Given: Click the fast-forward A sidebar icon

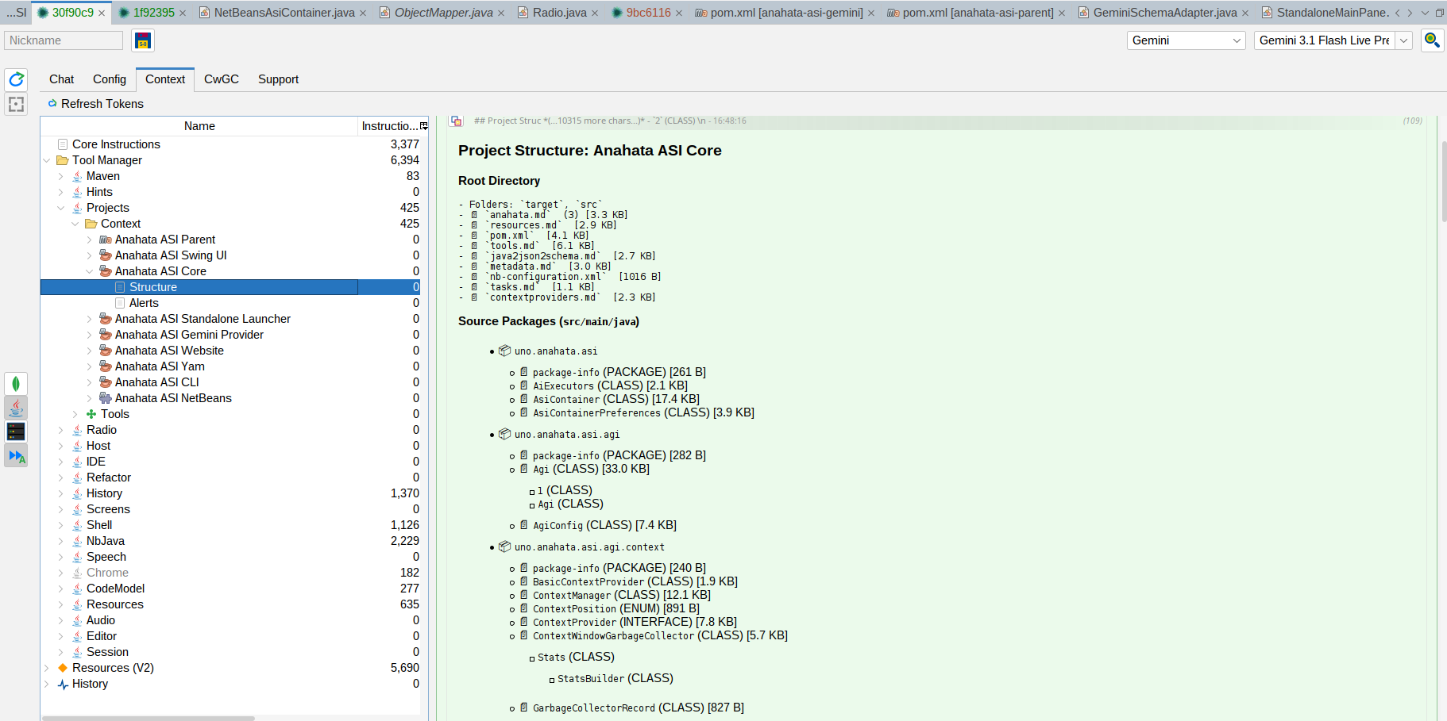Looking at the screenshot, I should (16, 456).
